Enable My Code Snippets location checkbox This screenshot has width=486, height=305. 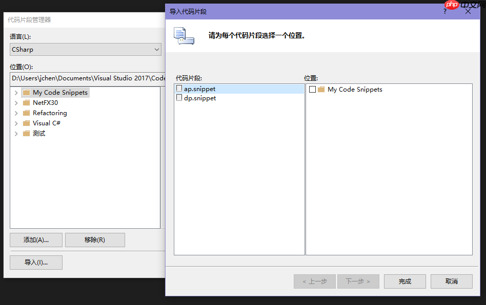click(312, 89)
